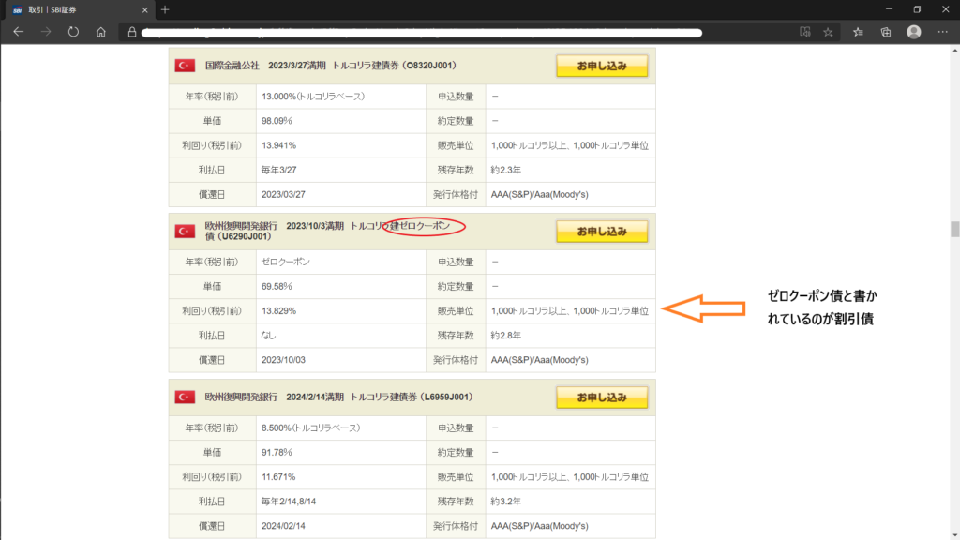Open the favorites list icon

pos(858,31)
